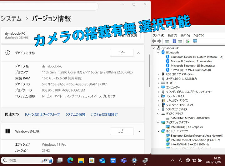Expand ソフトウェア コンポーネント category

click(158, 105)
